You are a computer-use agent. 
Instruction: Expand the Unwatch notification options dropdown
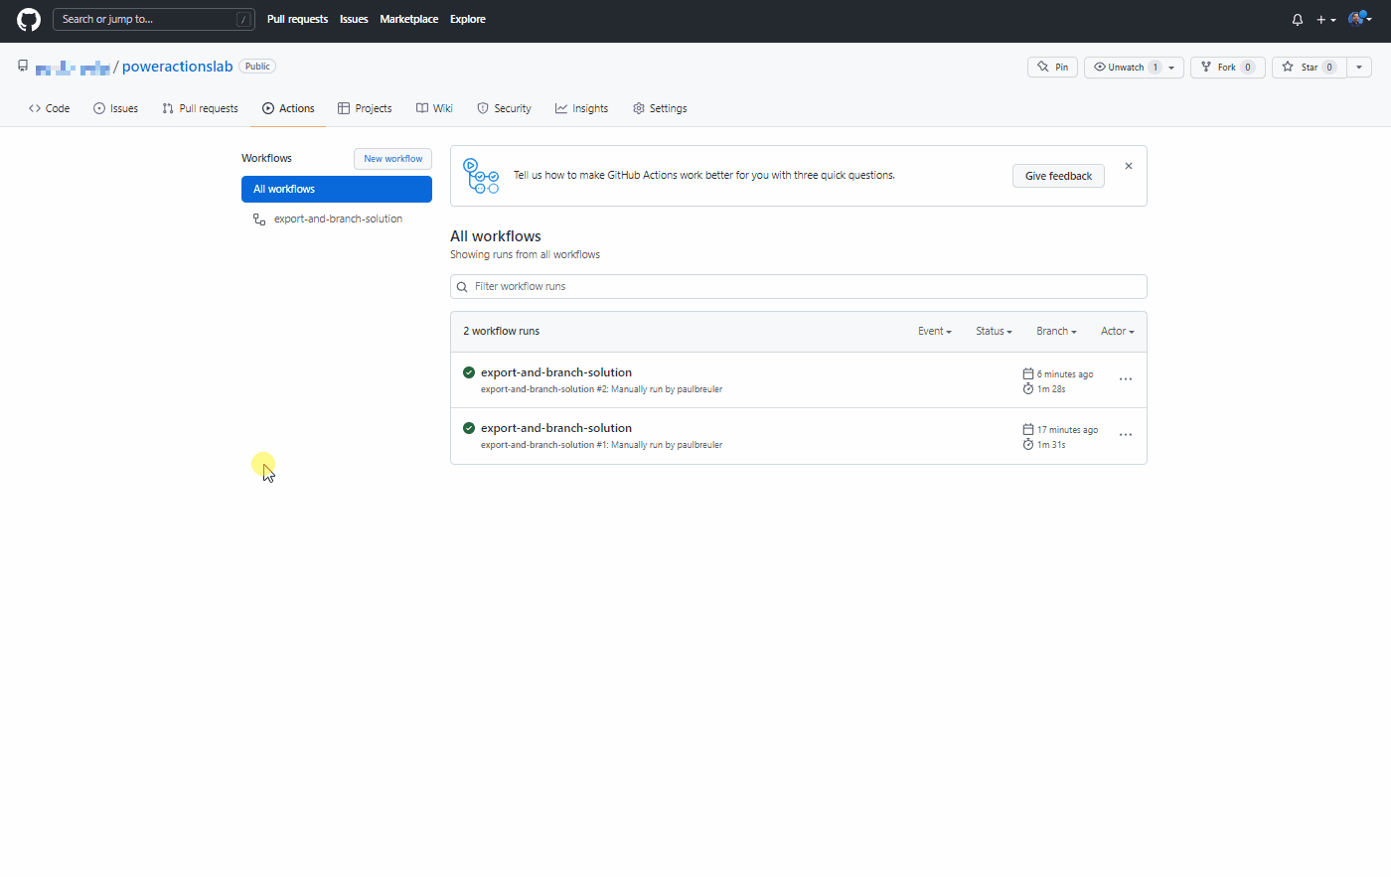(1171, 68)
